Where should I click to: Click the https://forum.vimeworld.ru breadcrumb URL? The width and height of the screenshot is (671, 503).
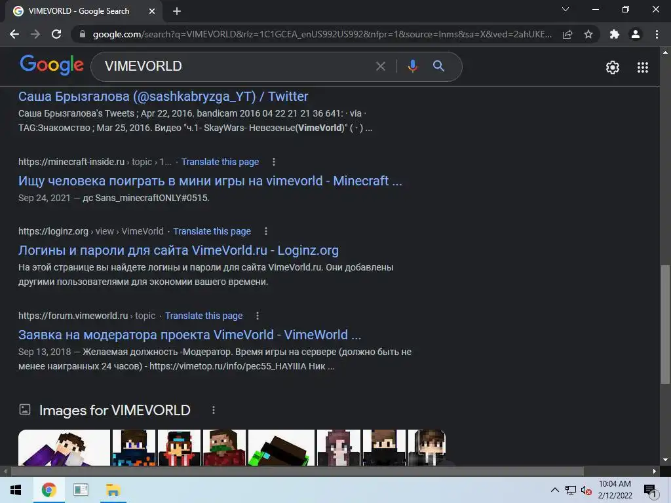[73, 316]
